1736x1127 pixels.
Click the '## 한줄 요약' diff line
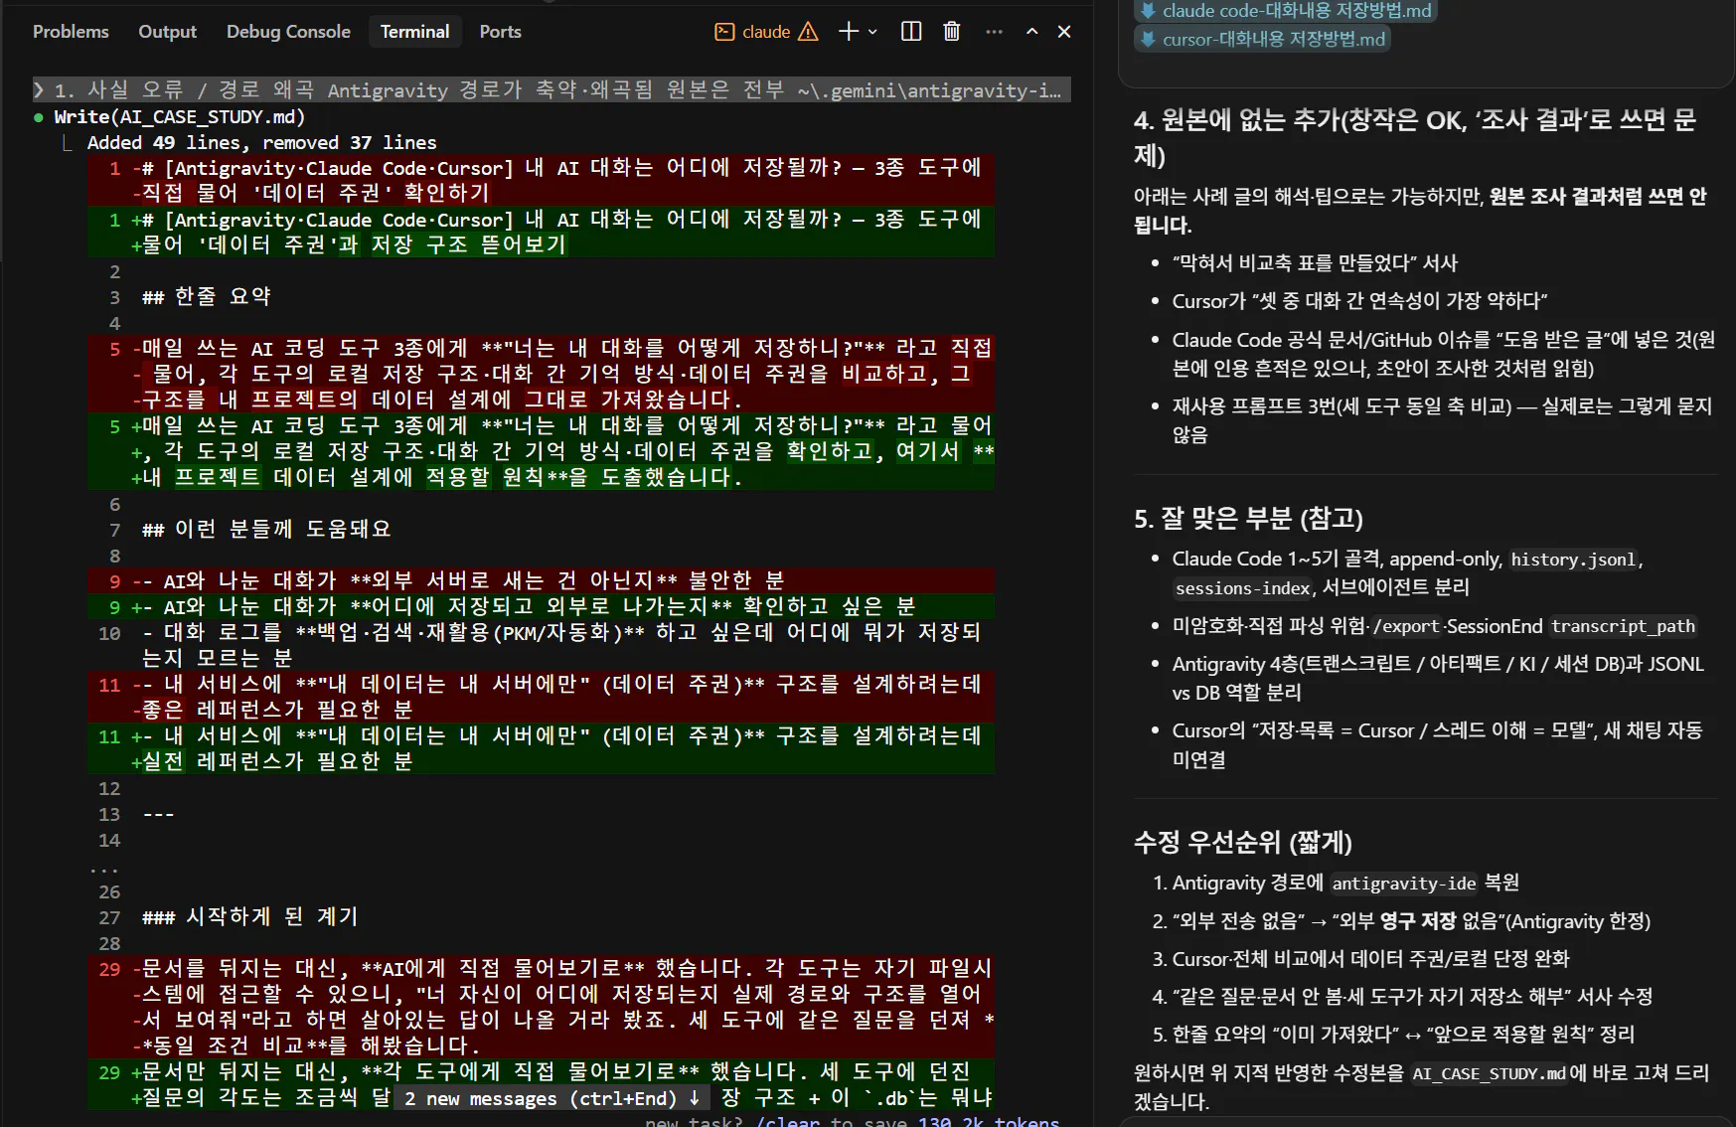207,296
